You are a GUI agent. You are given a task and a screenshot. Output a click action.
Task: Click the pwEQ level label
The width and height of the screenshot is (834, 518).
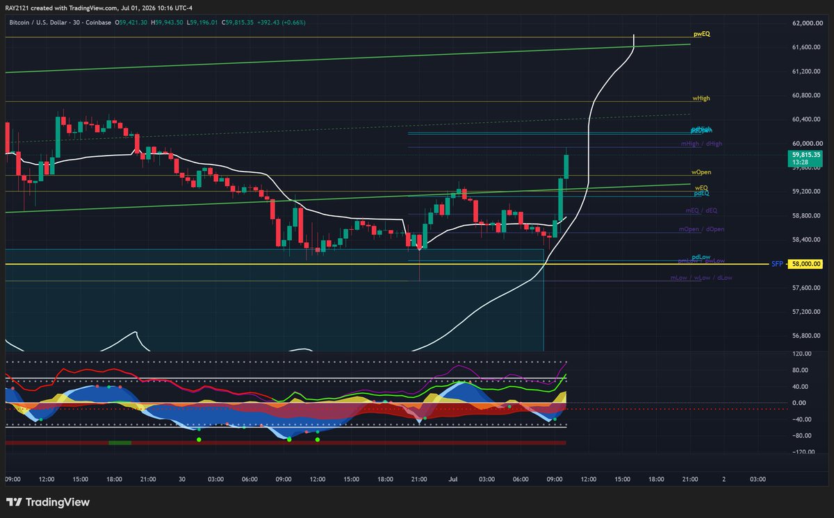pos(701,33)
